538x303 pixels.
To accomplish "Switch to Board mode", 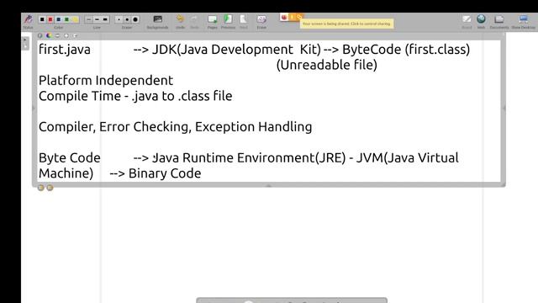I will (467, 19).
